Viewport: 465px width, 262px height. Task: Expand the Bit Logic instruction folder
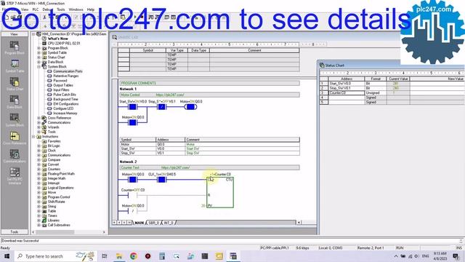39,146
